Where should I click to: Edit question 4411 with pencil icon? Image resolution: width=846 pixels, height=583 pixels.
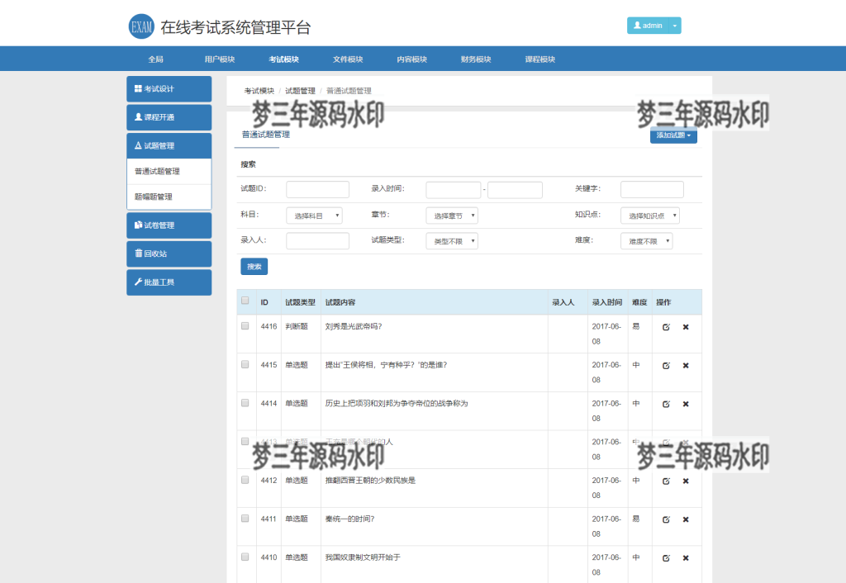[x=667, y=519]
